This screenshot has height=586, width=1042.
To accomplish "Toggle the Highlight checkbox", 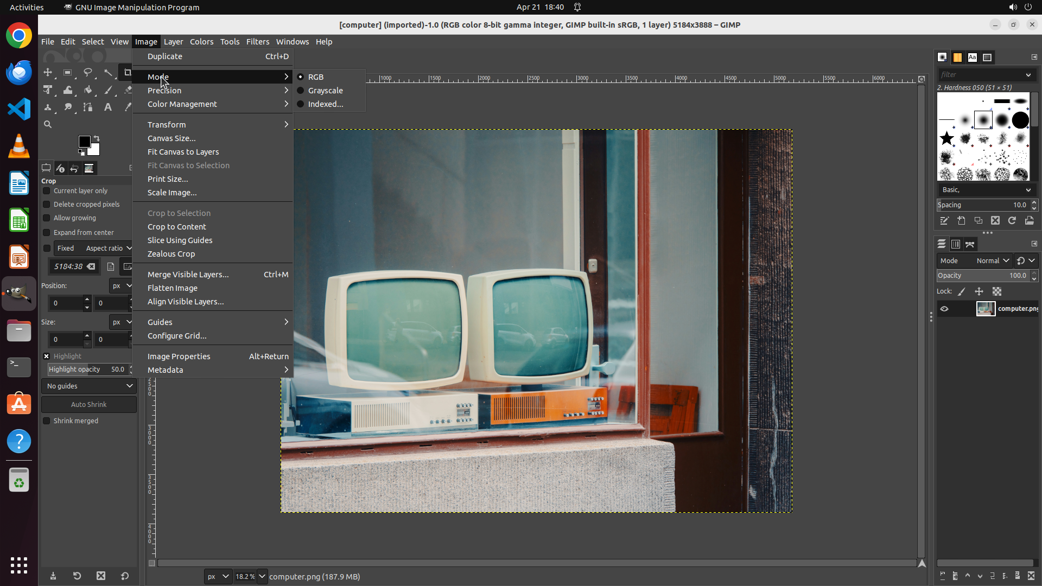I will click(47, 356).
